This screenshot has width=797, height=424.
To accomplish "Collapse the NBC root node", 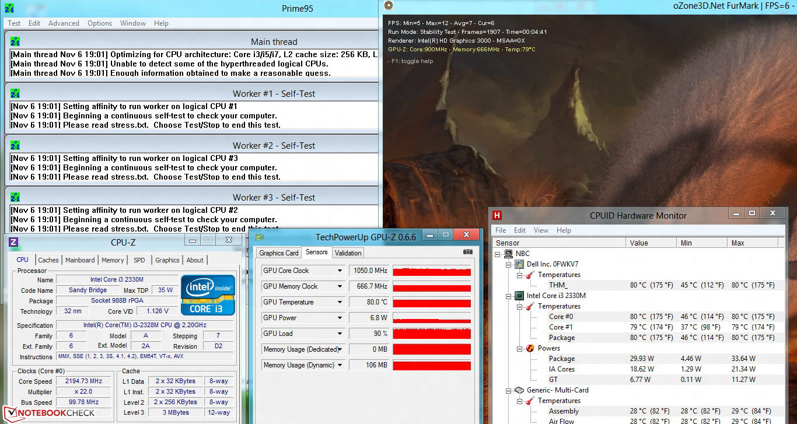I will pyautogui.click(x=499, y=254).
